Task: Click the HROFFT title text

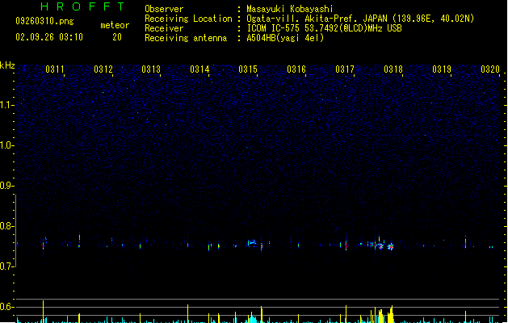Action: [82, 6]
